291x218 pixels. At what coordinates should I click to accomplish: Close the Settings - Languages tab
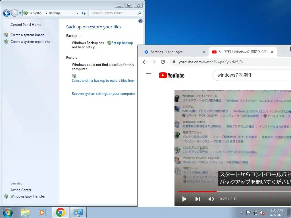pos(204,52)
